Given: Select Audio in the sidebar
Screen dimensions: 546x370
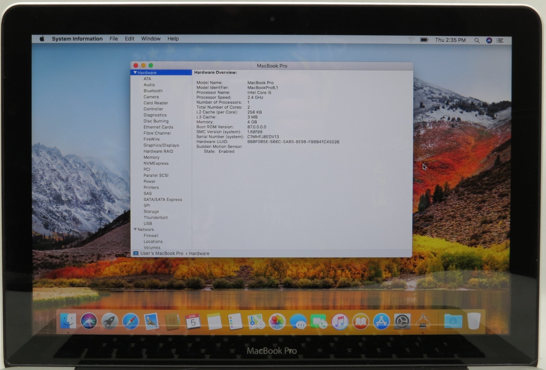Looking at the screenshot, I should click(x=149, y=85).
